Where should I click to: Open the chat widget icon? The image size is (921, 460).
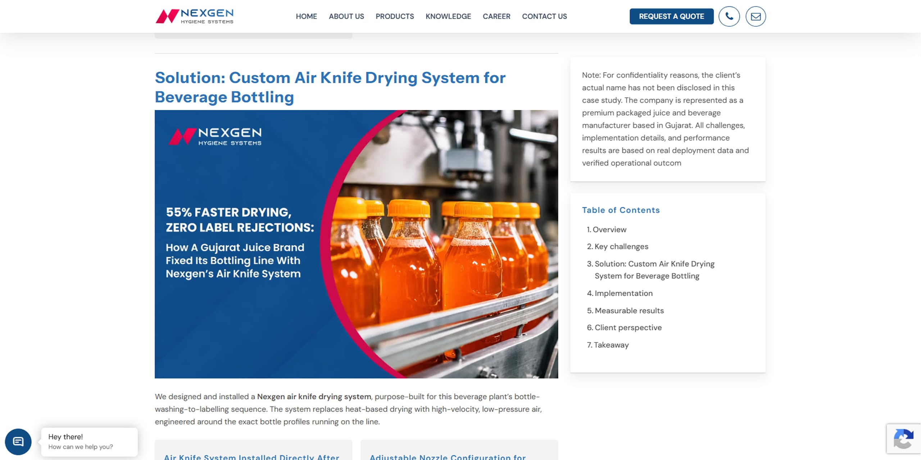tap(18, 442)
